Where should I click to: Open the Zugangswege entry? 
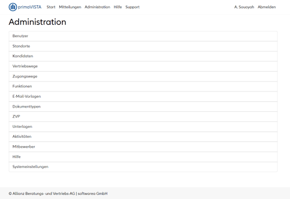(x=25, y=76)
